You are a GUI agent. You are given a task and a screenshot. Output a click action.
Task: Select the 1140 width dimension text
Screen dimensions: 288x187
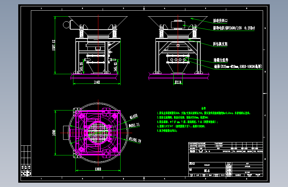(97, 82)
